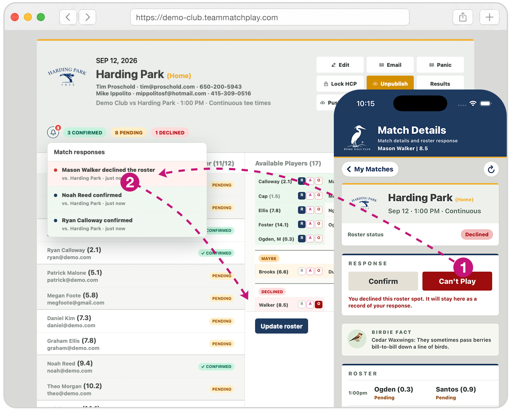Image resolution: width=511 pixels, height=410 pixels.
Task: Click the 1 DECLINED status chip
Action: point(170,133)
